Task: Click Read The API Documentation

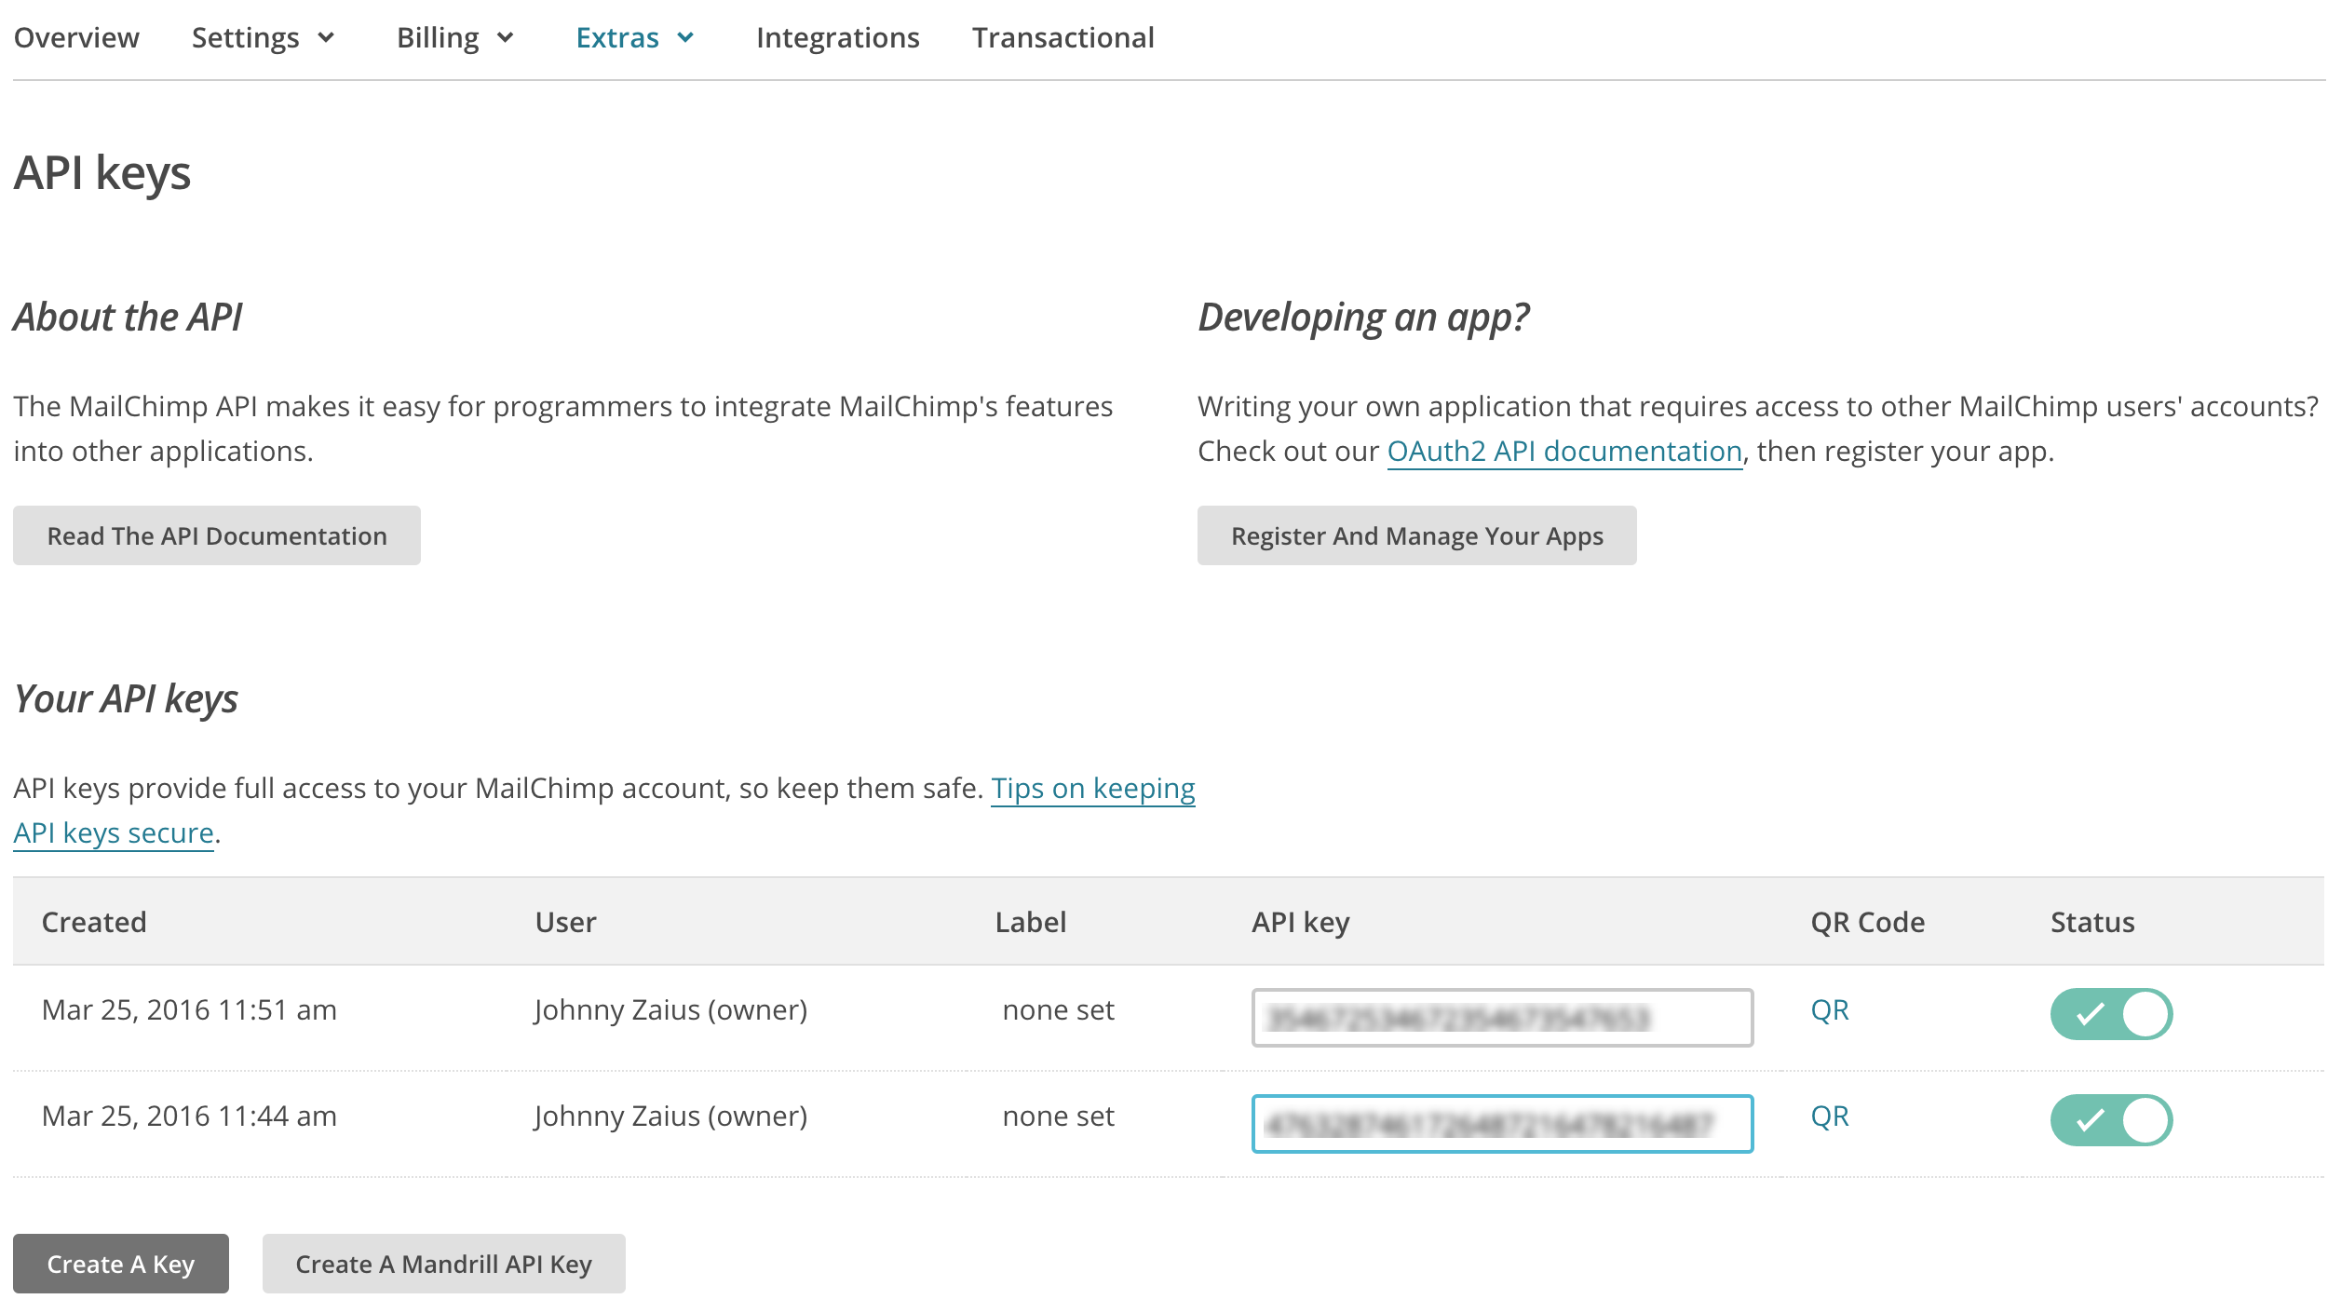Action: tap(216, 534)
